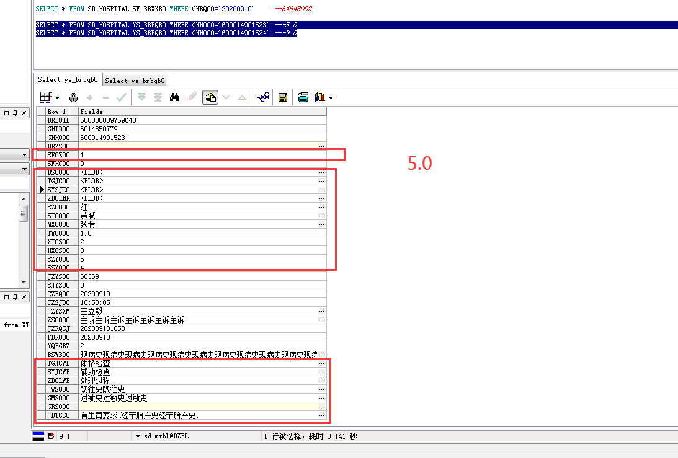
Task: Click the green post changes checkmark
Action: click(x=122, y=97)
